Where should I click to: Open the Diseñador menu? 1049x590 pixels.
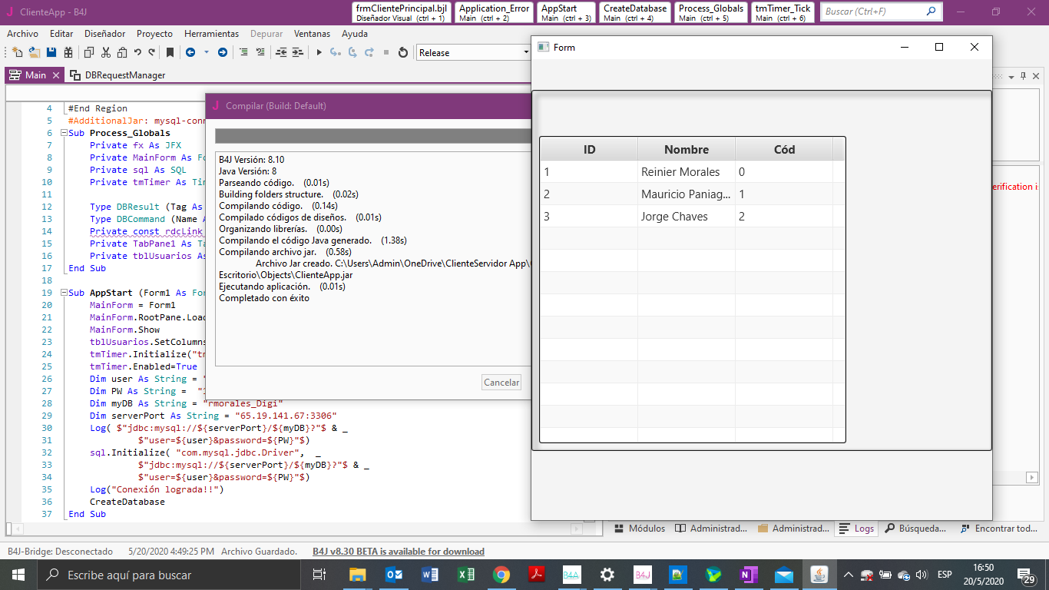click(x=104, y=34)
